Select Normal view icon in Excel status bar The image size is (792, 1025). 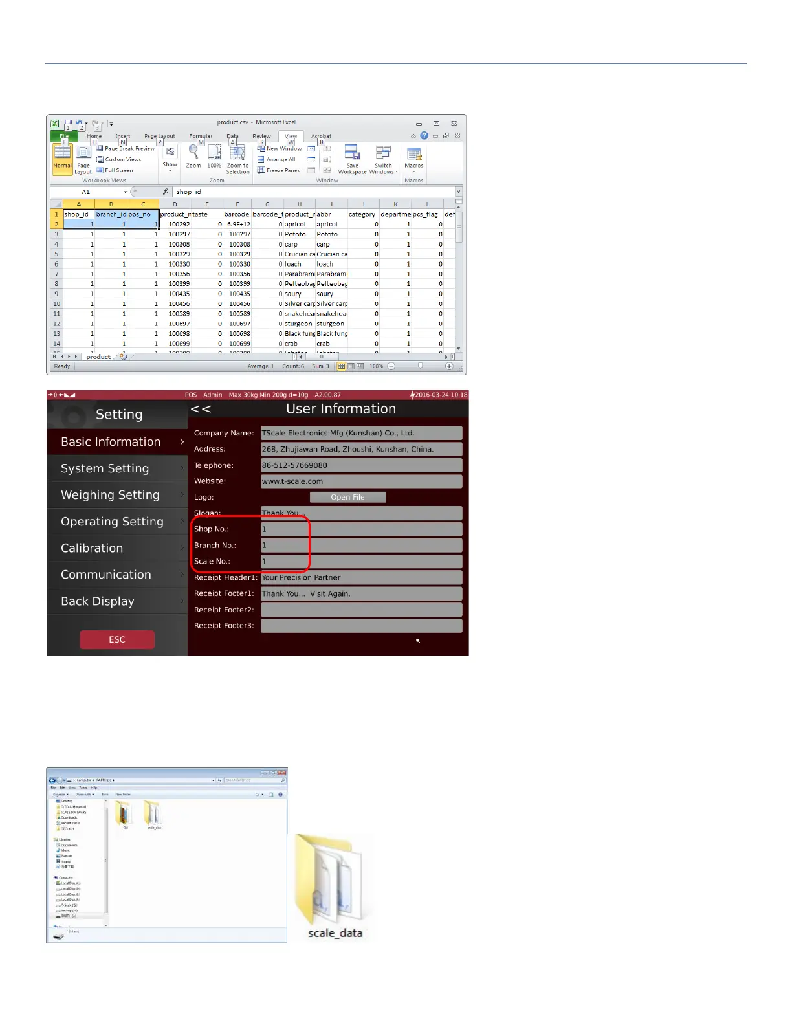pos(341,366)
